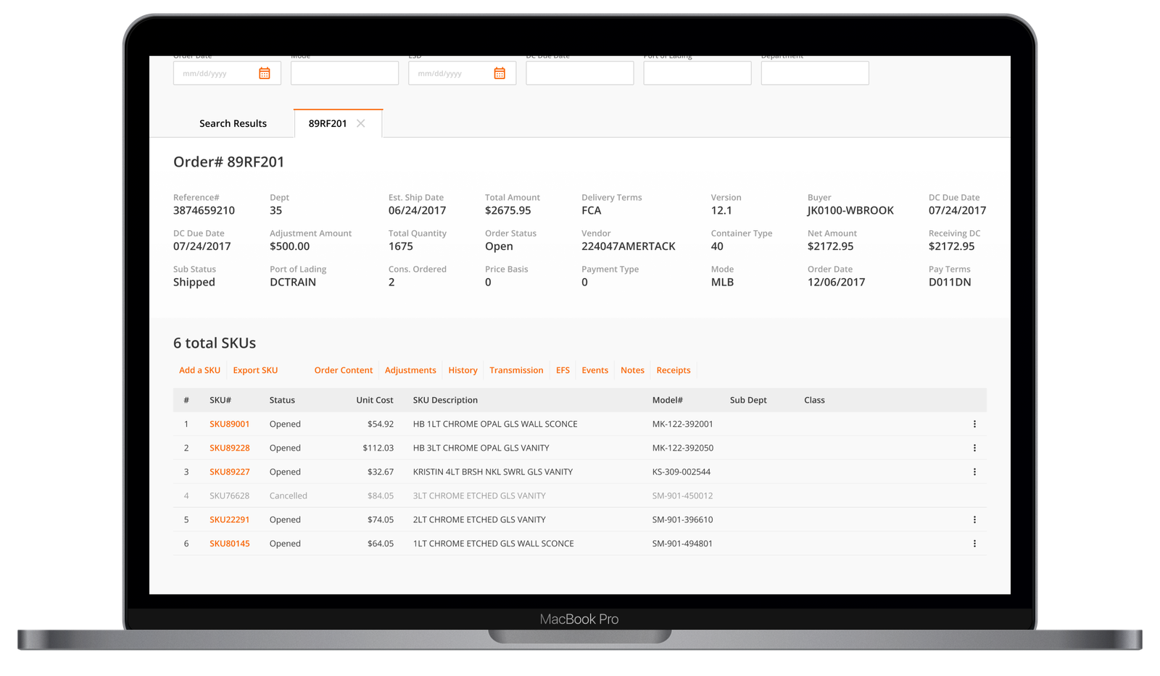Click Export SKU
This screenshot has height=676, width=1160.
pyautogui.click(x=255, y=370)
